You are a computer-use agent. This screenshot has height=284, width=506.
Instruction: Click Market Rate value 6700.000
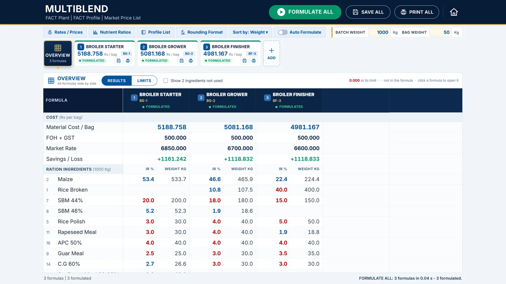tap(240, 148)
